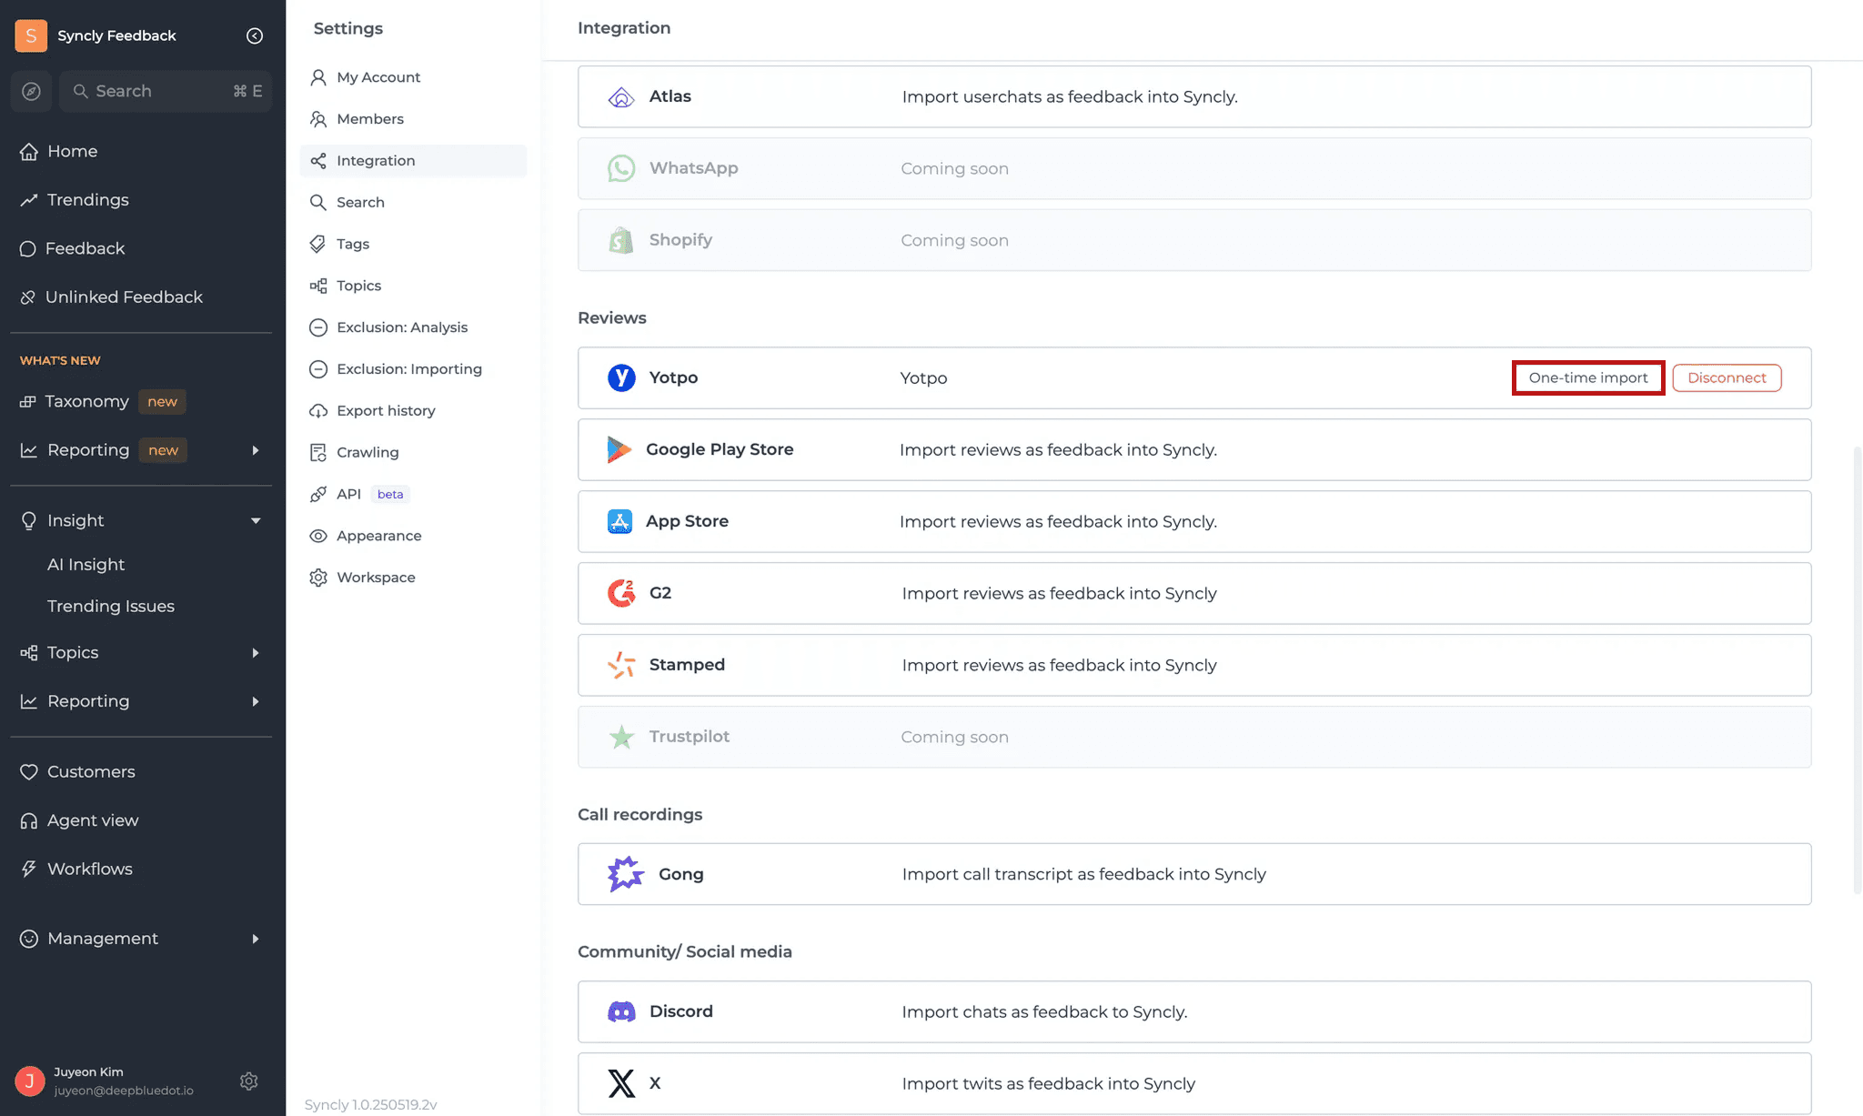Click the Atlas integration icon

(621, 96)
